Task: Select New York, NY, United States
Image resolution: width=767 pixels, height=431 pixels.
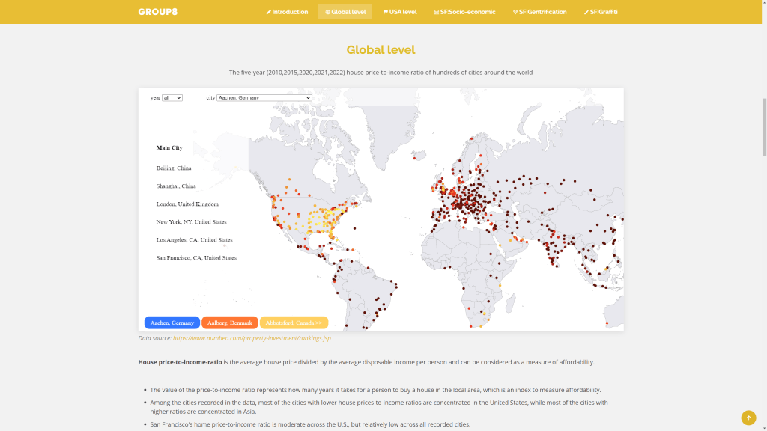Action: tap(191, 222)
